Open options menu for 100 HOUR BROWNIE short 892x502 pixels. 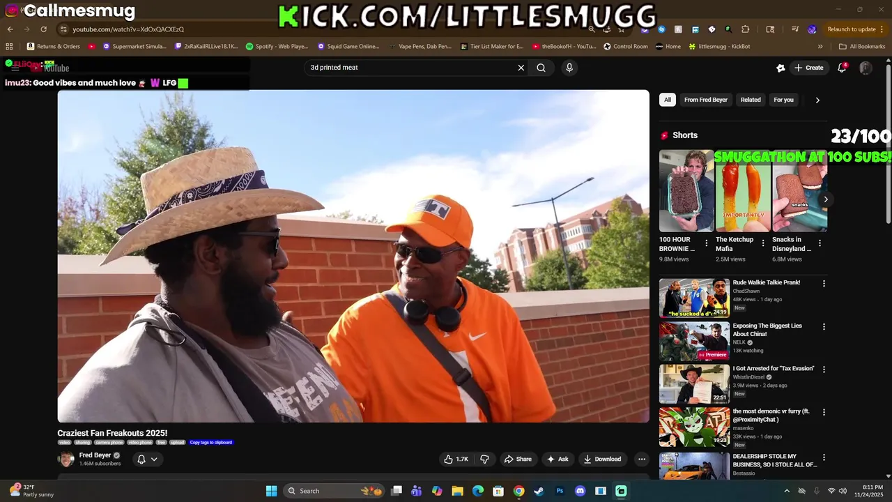click(707, 243)
